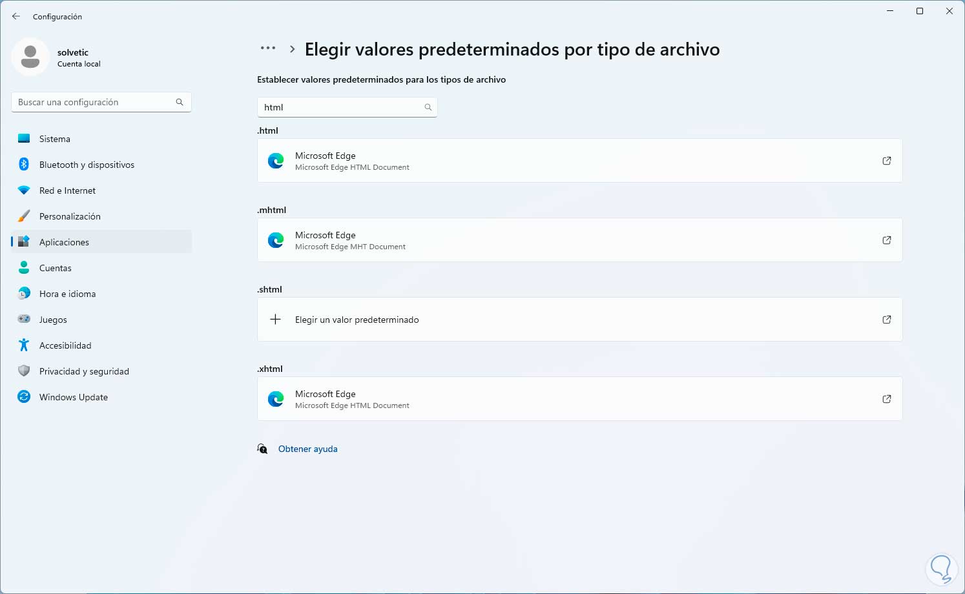Select the Juegos gamepad icon

click(x=24, y=320)
